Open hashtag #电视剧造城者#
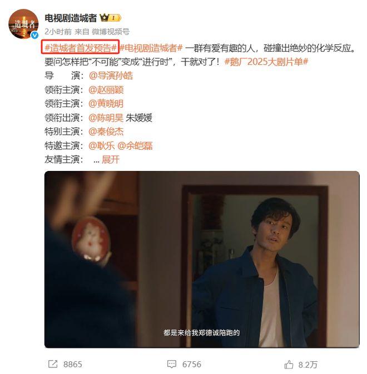Image resolution: width=367 pixels, height=374 pixels. [151, 48]
